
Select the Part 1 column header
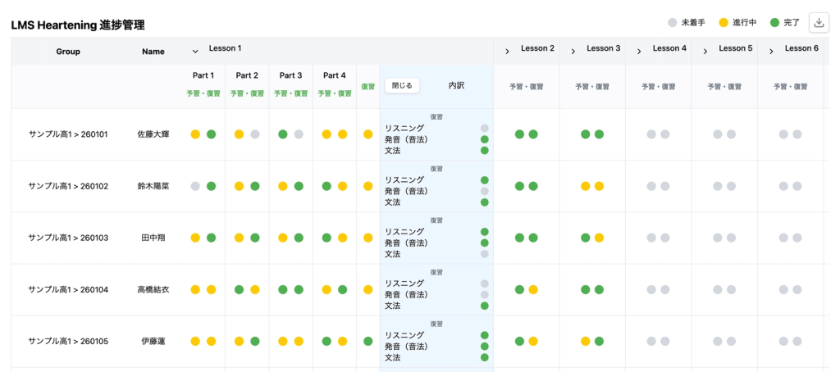click(x=203, y=75)
